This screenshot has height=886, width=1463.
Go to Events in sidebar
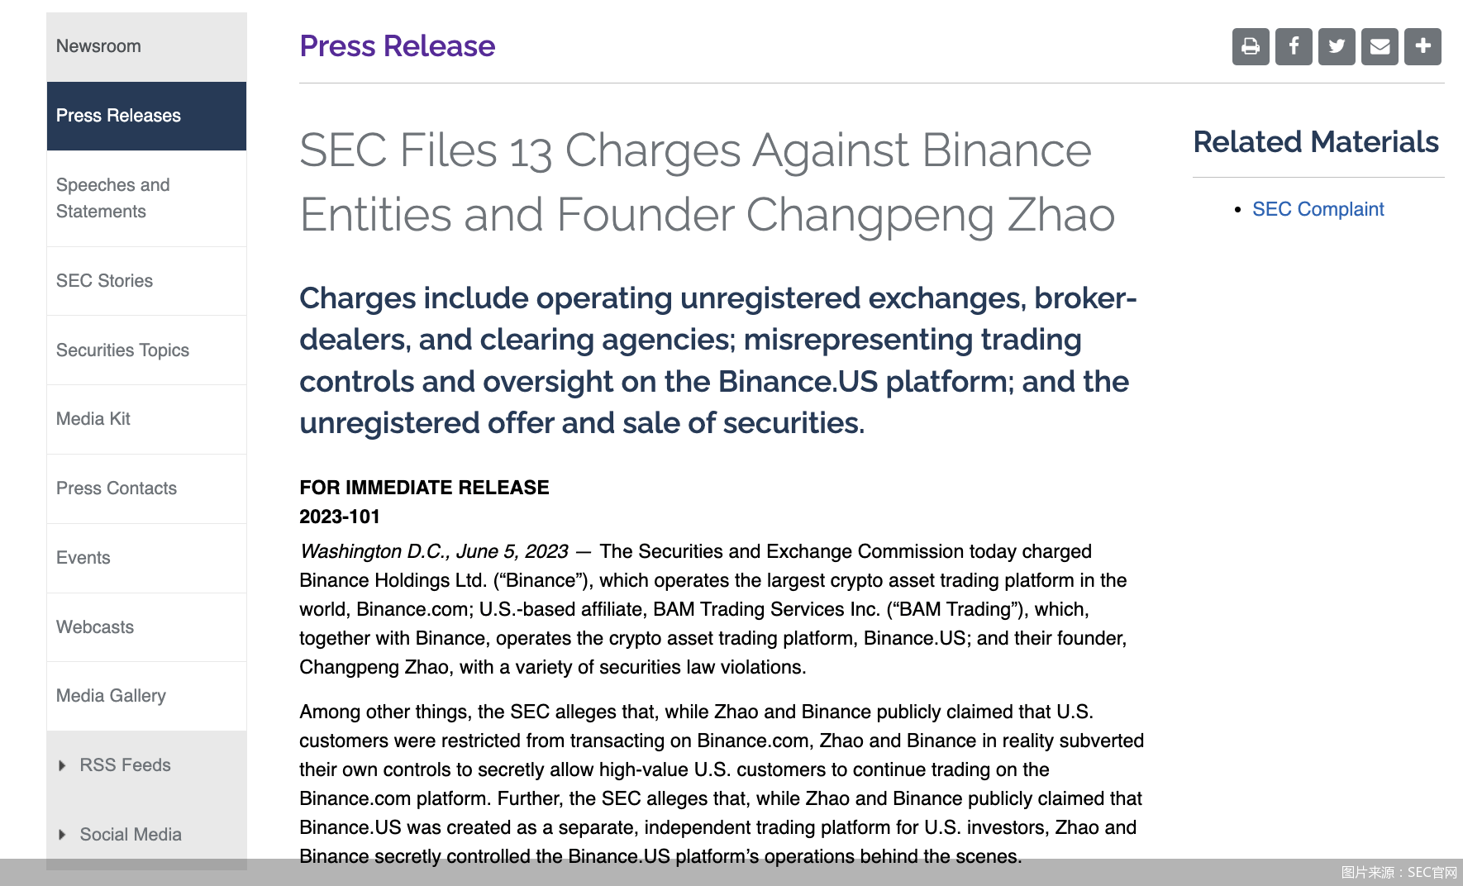tap(83, 558)
